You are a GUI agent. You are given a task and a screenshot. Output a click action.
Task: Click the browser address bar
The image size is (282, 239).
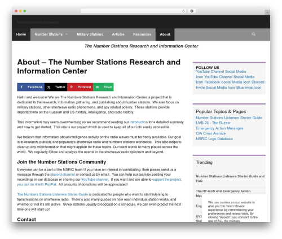click(x=134, y=11)
